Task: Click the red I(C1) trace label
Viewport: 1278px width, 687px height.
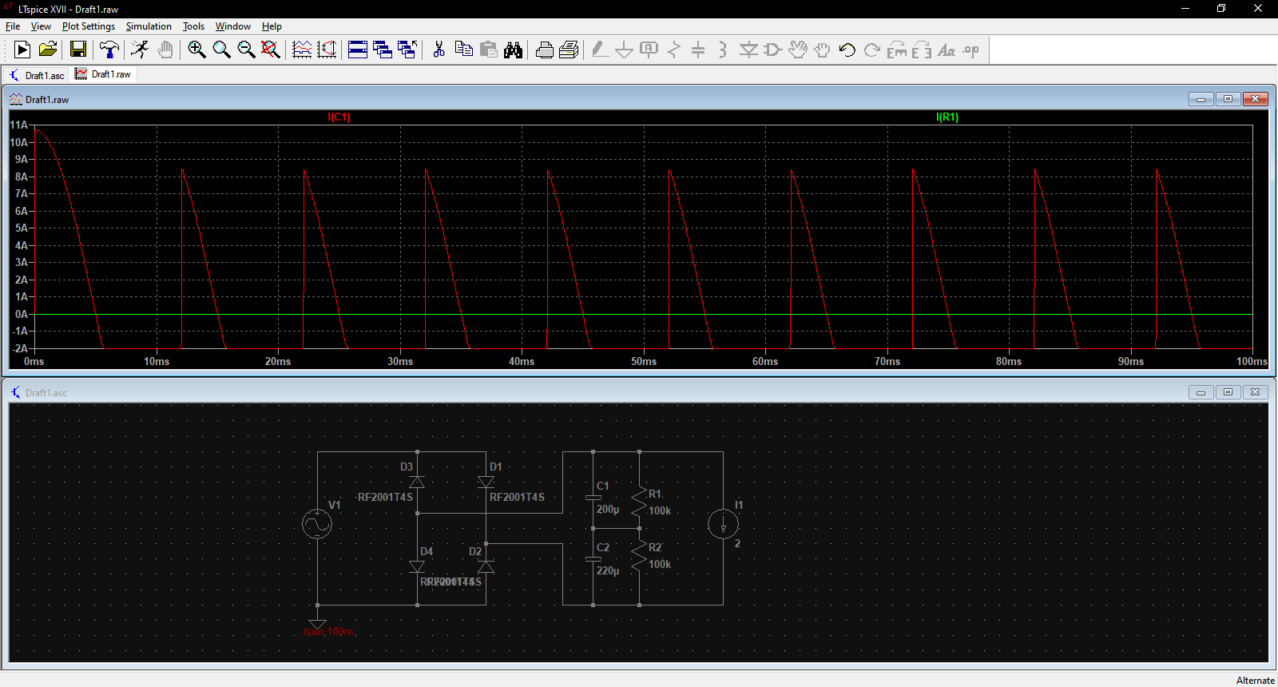Action: pos(339,117)
